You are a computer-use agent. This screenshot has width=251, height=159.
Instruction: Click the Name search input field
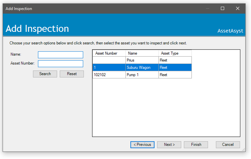click(60, 55)
